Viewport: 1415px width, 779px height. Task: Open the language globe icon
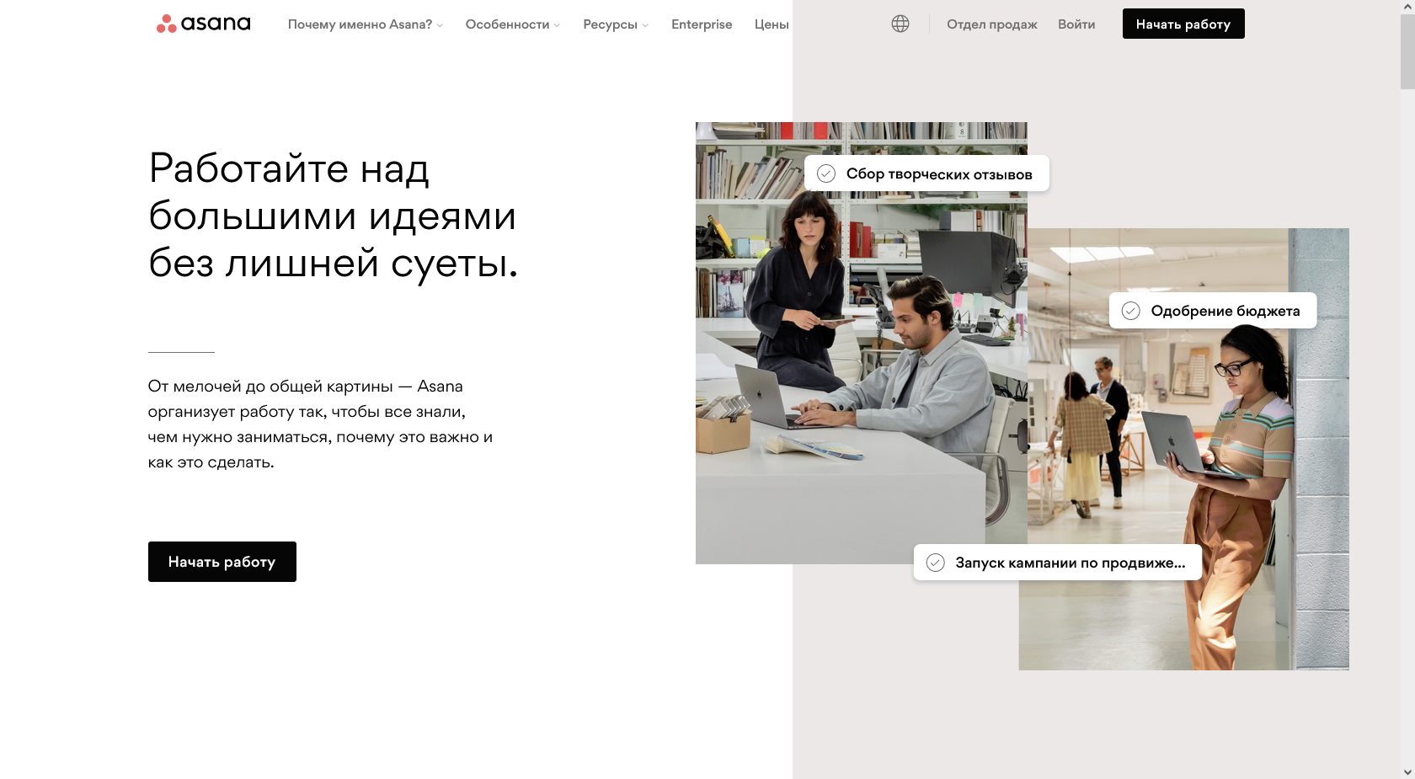(900, 24)
